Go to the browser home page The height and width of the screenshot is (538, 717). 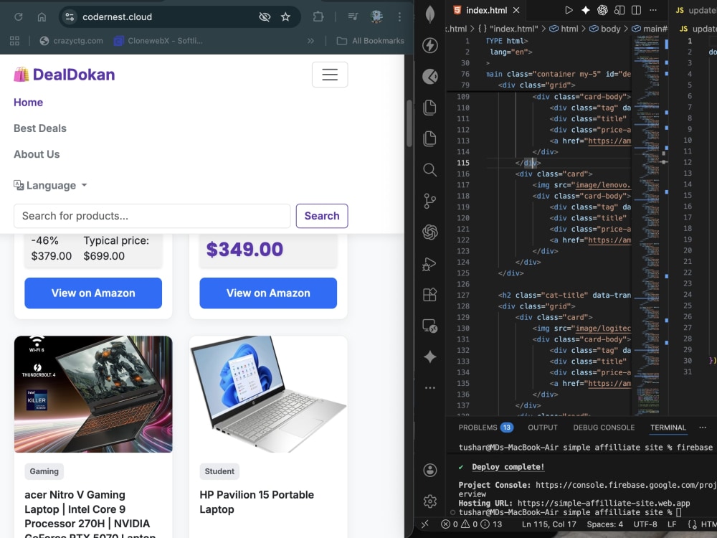42,17
